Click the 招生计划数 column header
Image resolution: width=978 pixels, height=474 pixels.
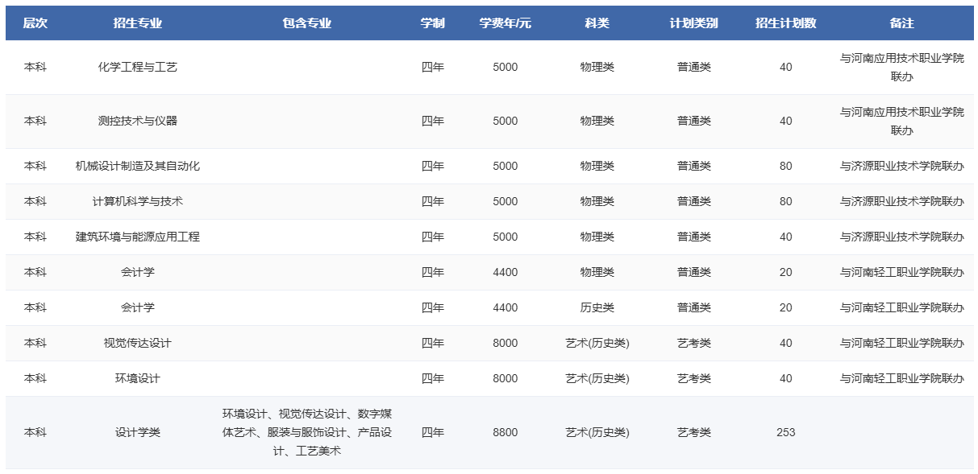[x=786, y=23]
